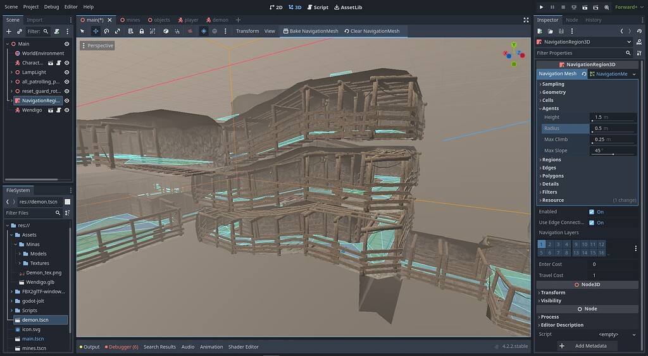Enable Movie Maker mode icon

[x=606, y=7]
